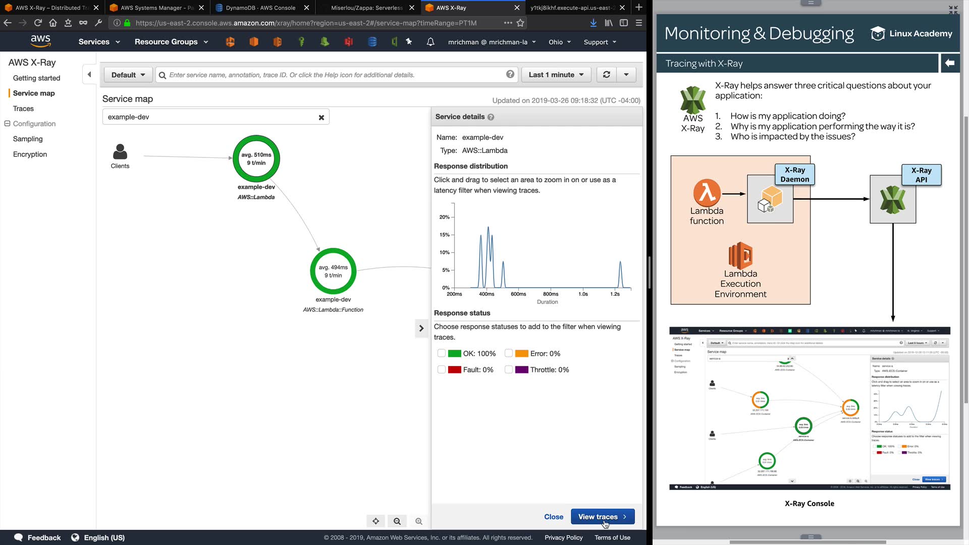Click the Help icon in search bar
The image size is (969, 545).
(510, 75)
